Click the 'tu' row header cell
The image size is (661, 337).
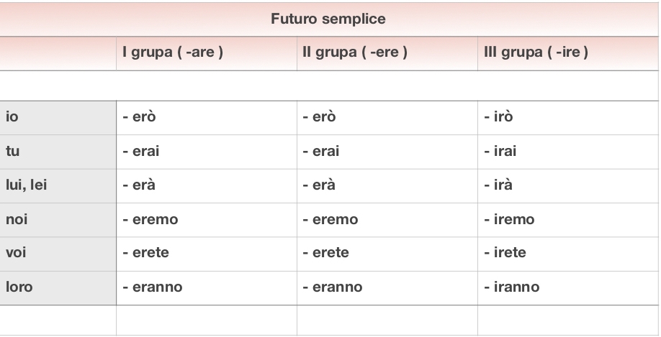(58, 152)
